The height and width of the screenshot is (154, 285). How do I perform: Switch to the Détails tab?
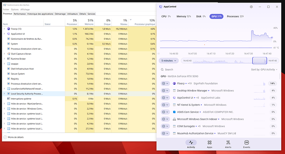tap(83, 14)
